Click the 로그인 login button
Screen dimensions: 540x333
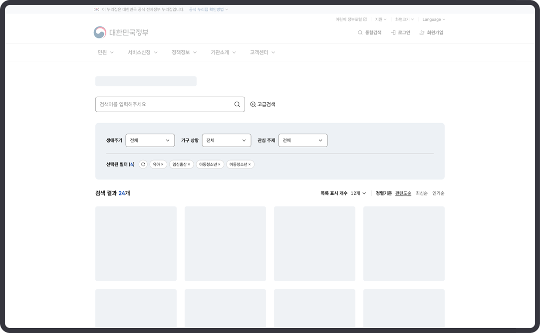[x=400, y=33]
